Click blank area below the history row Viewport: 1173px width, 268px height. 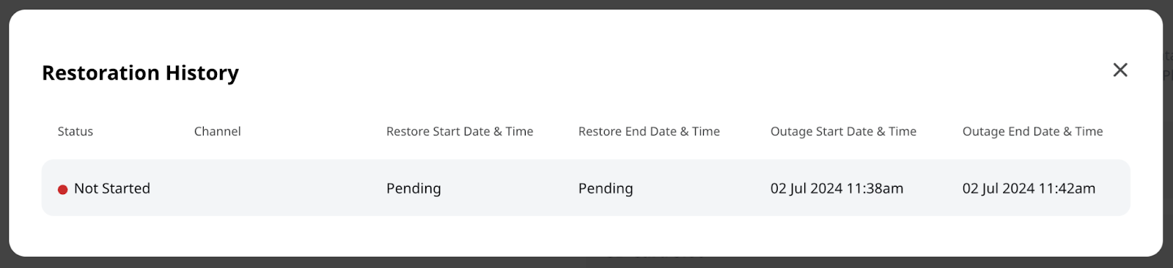pyautogui.click(x=586, y=234)
